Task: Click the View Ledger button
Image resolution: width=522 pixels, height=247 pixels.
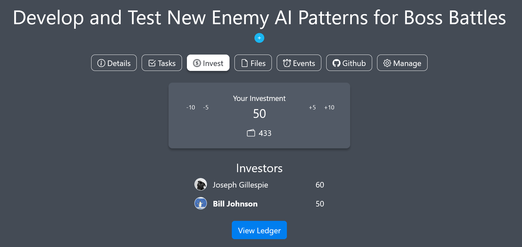Action: point(259,230)
